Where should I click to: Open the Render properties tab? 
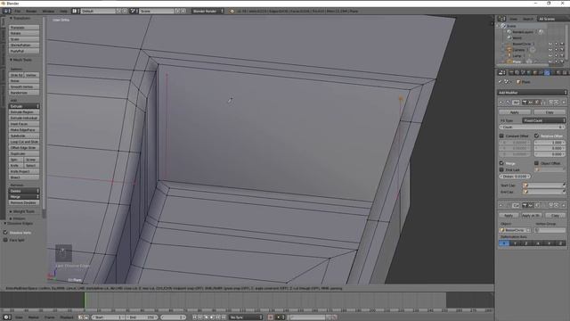510,72
